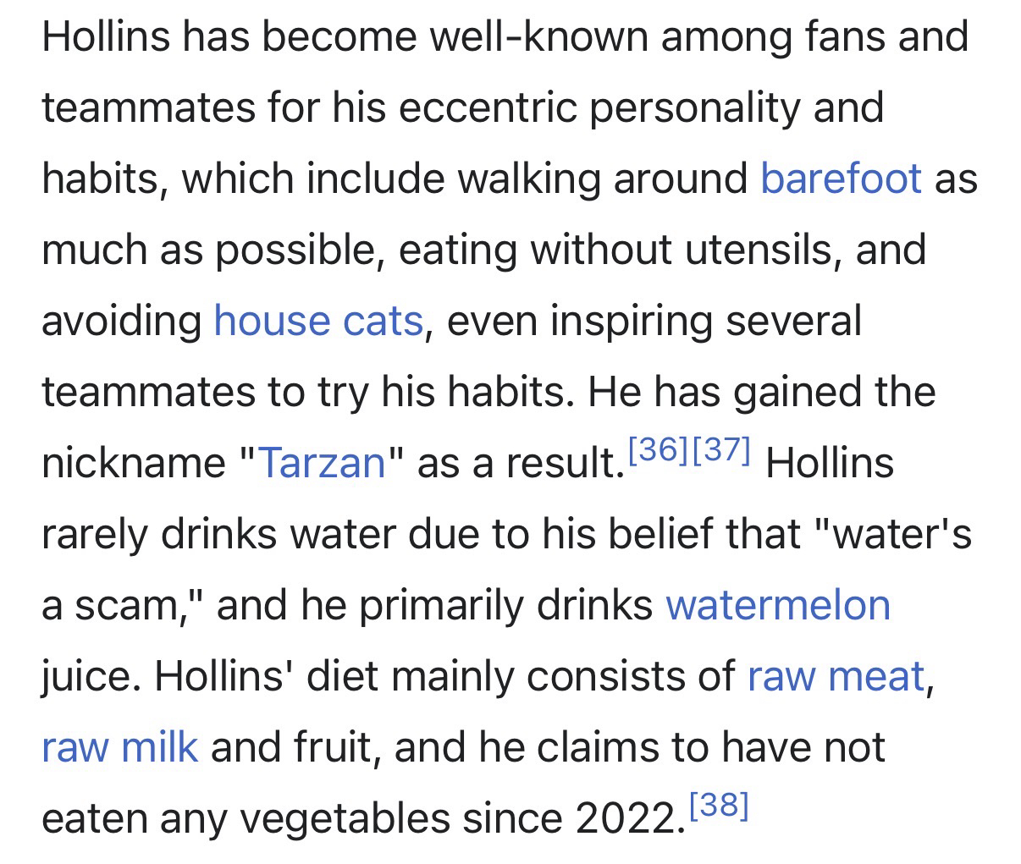Open the watermelon article link
The height and width of the screenshot is (864, 1021).
tap(778, 605)
